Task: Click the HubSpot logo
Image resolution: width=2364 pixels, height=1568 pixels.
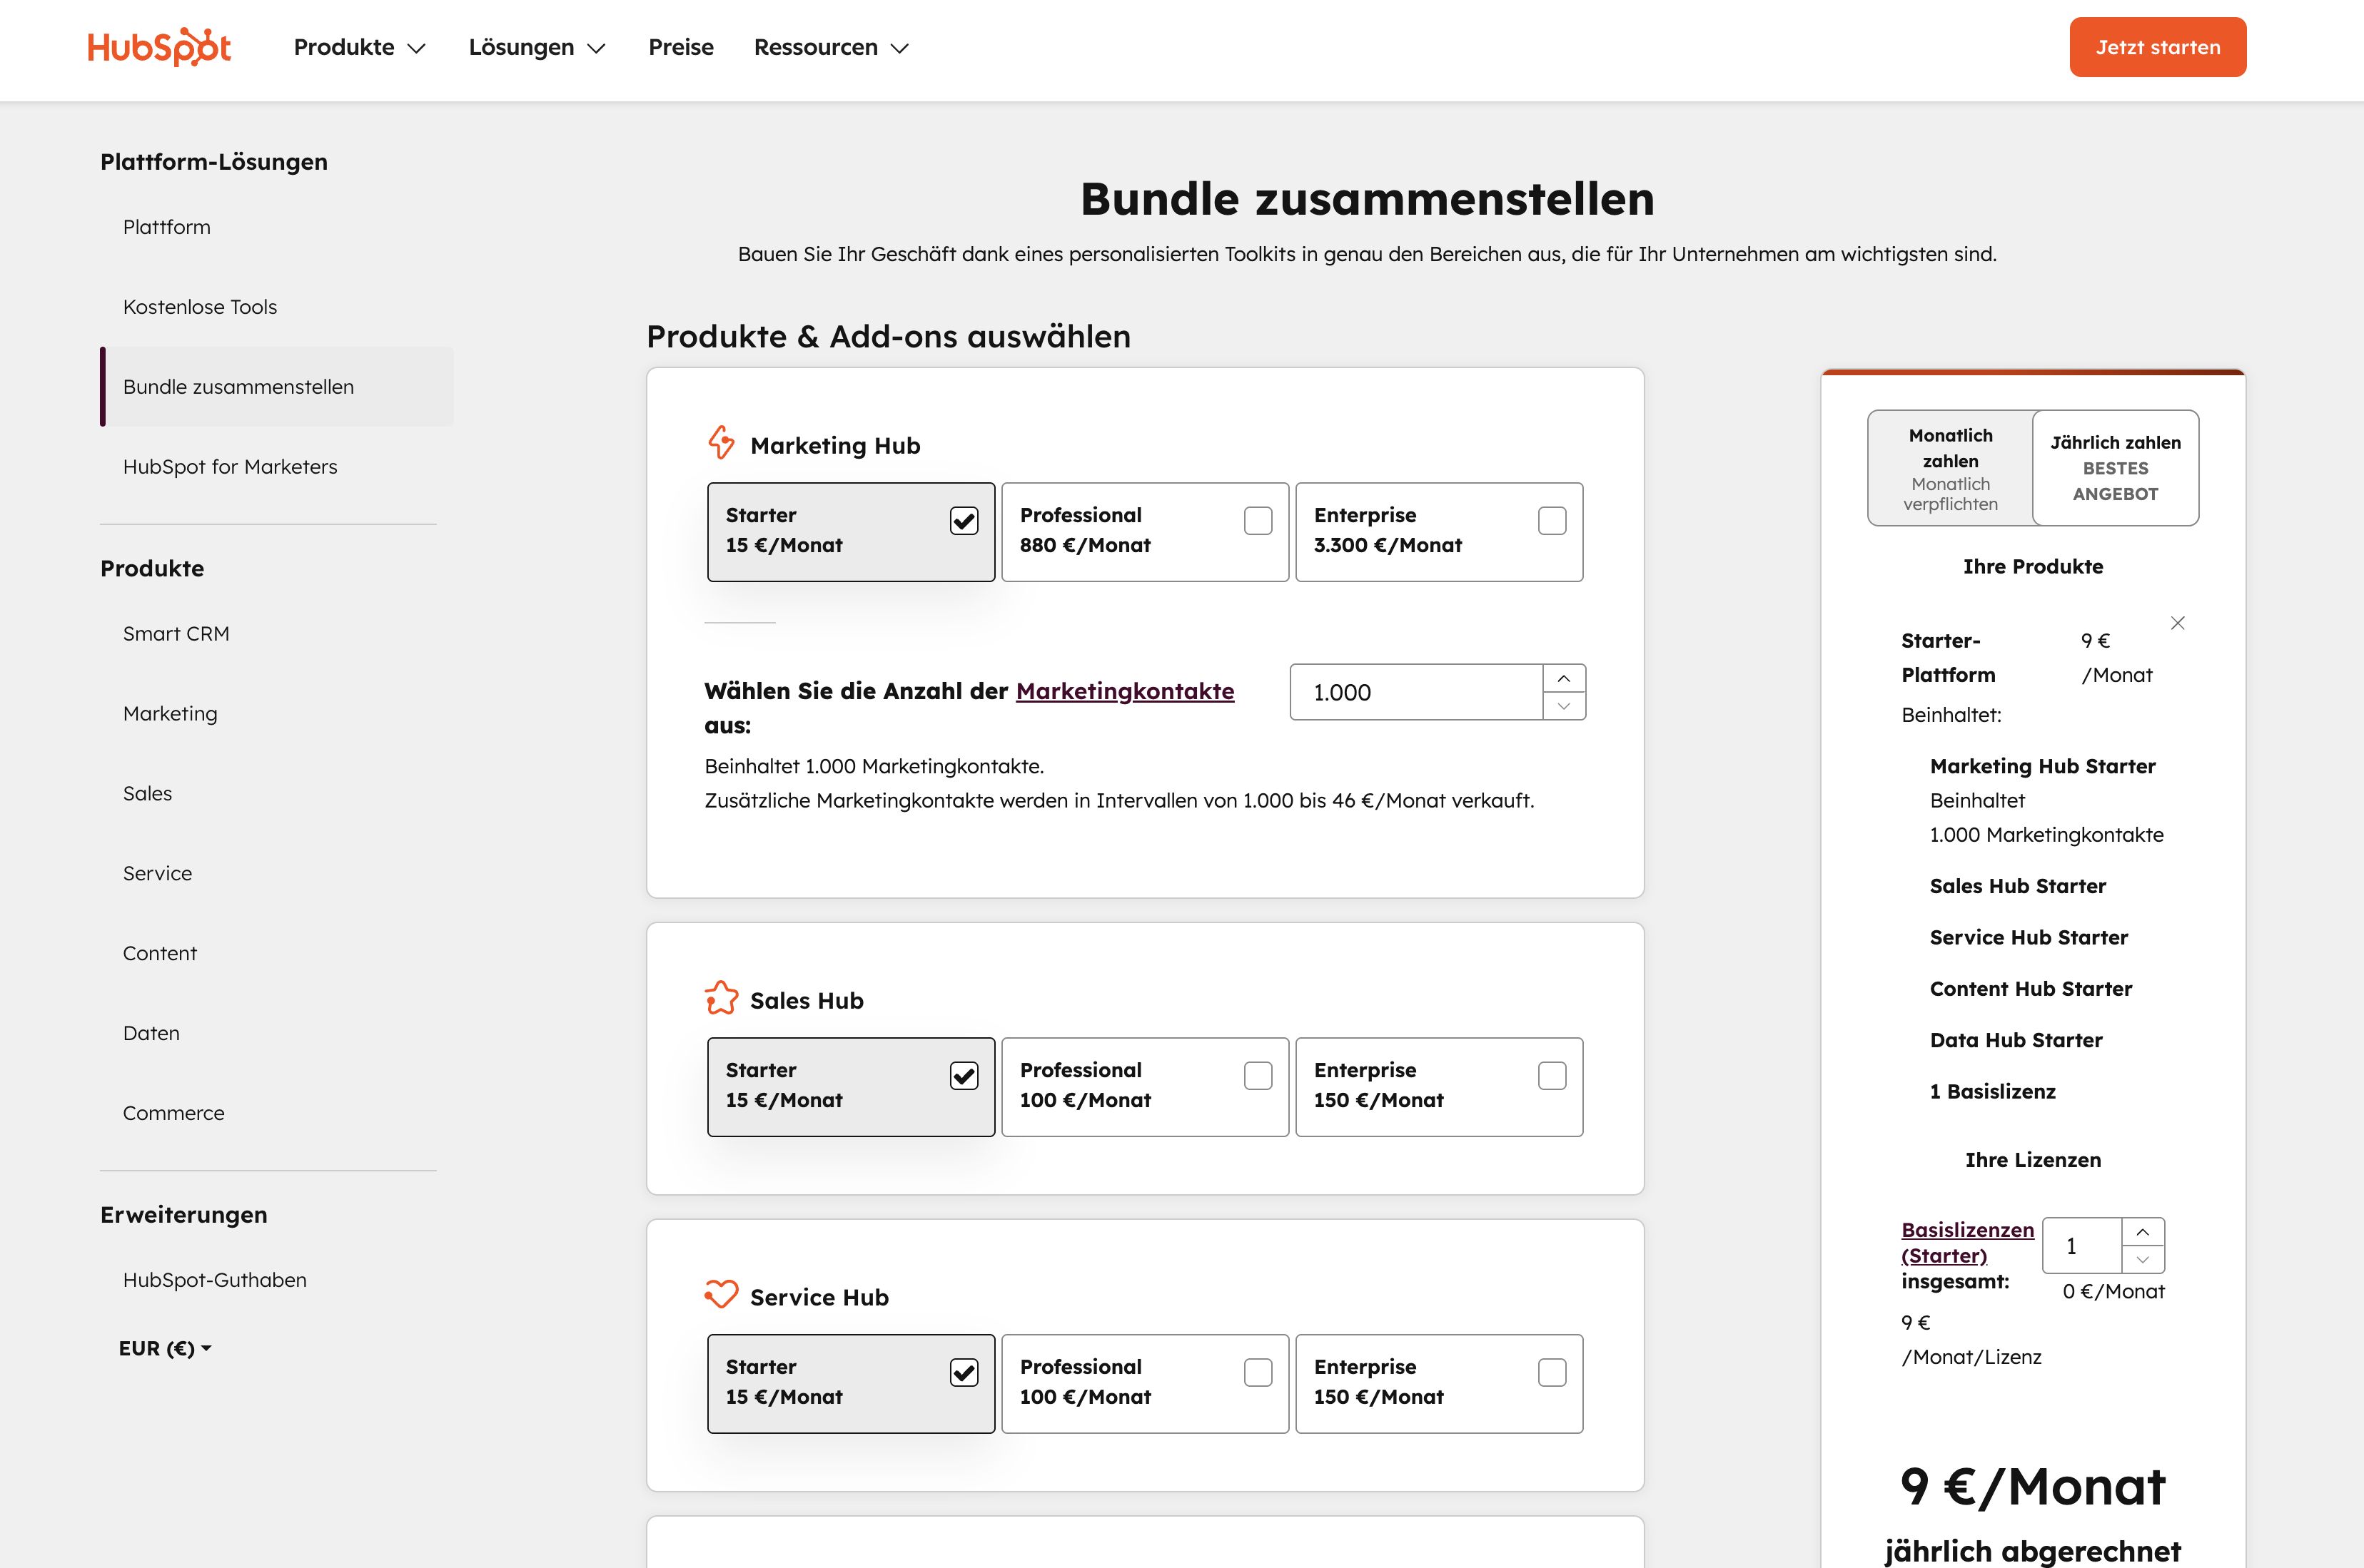Action: click(x=159, y=46)
